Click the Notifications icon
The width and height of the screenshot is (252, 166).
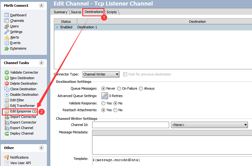6,157
